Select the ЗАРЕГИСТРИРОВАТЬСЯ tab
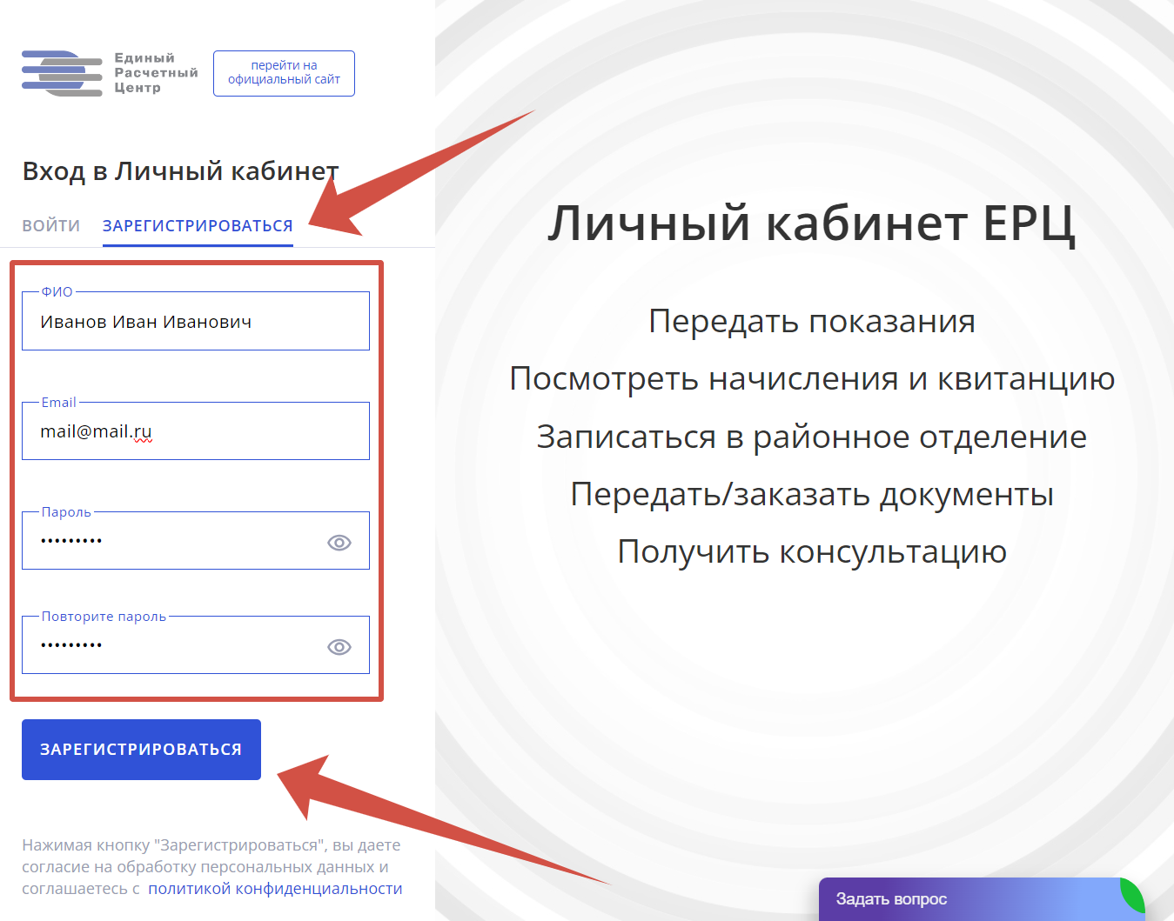The width and height of the screenshot is (1174, 921). (198, 226)
